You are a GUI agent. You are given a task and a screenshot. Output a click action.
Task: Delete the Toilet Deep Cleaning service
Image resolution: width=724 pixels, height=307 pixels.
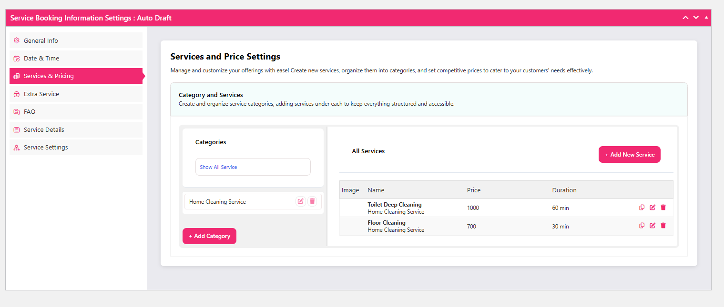coord(663,208)
